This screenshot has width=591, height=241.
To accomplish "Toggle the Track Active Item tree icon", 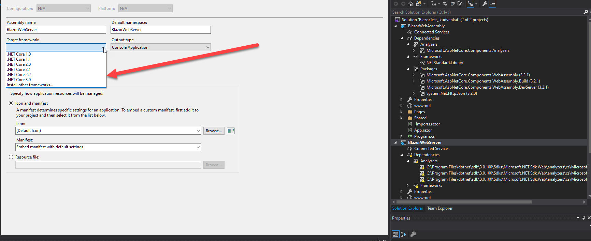I will pos(471,4).
